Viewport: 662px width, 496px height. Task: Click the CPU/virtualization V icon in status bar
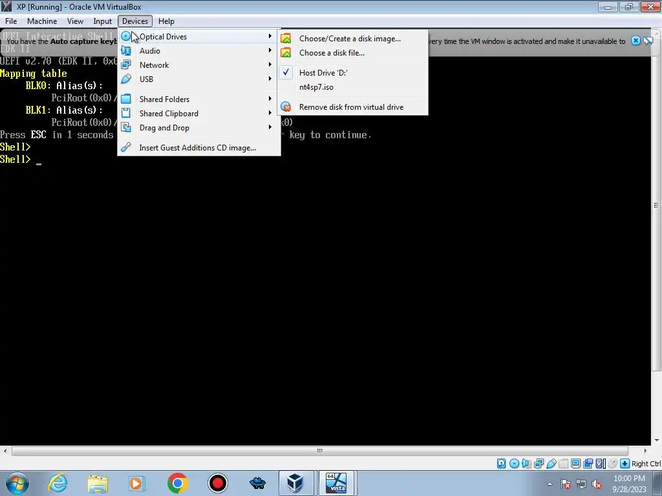tap(600, 464)
